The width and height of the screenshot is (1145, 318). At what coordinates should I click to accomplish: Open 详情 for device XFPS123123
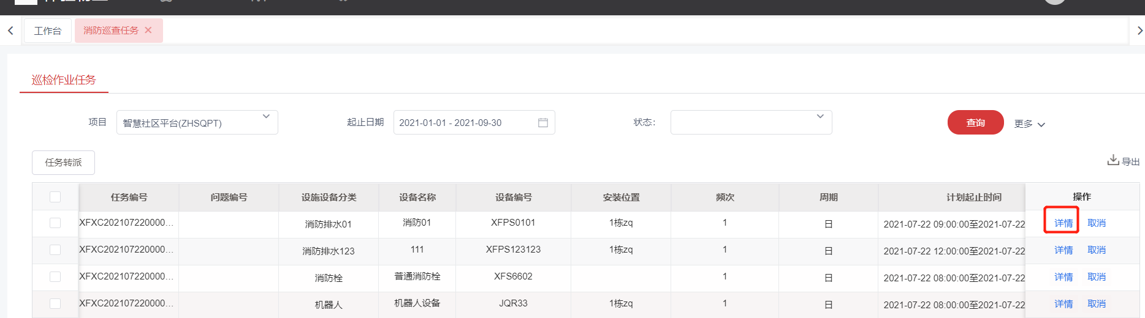click(1063, 250)
